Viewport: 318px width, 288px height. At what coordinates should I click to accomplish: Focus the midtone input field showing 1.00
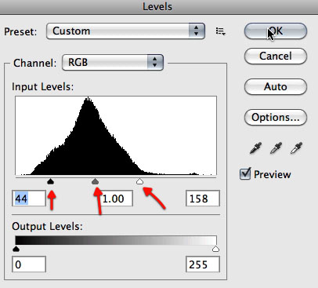tap(117, 199)
